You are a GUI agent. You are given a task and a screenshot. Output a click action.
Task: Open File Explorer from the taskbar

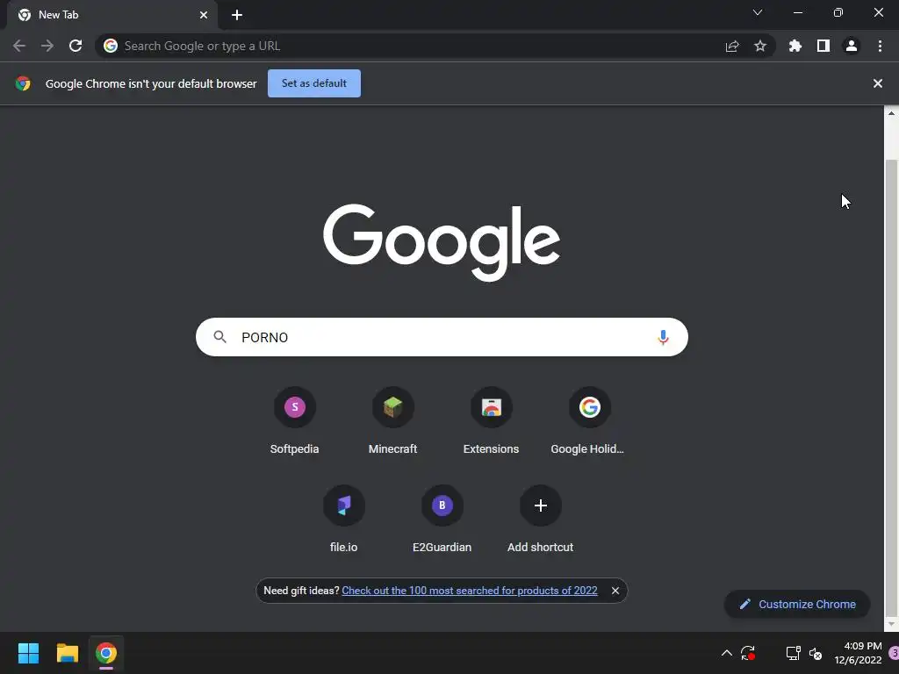[67, 653]
